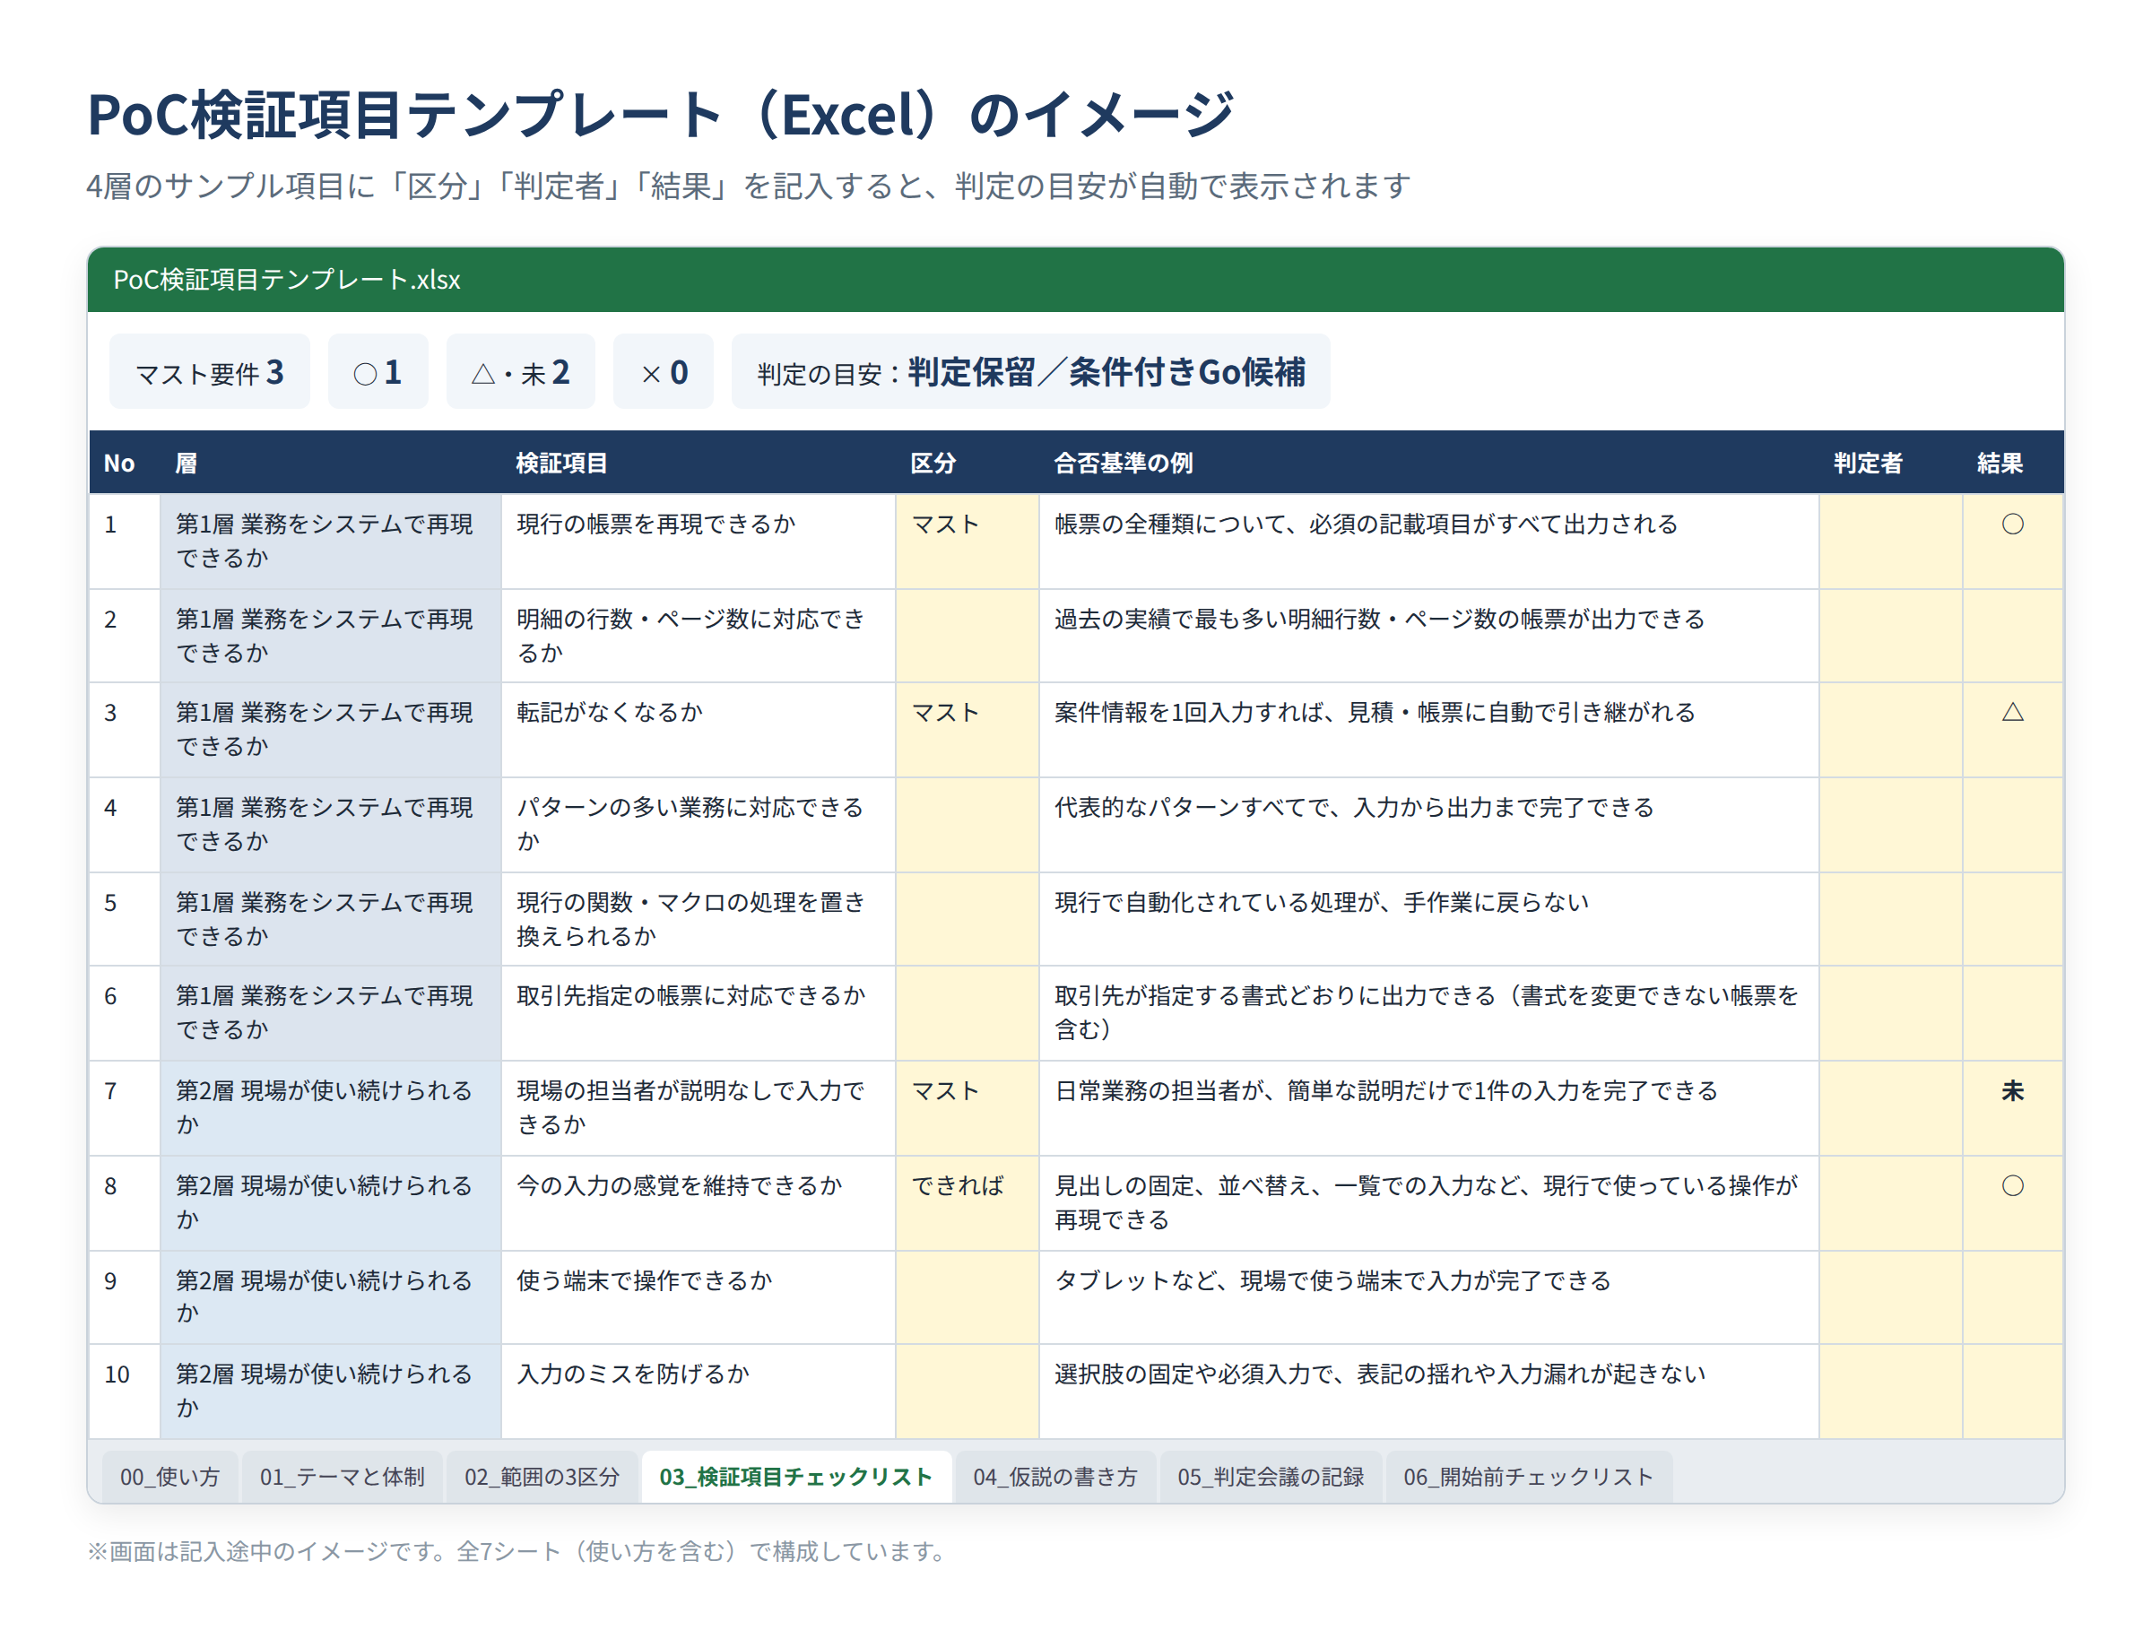Open the 04_仮説の書き方 sheet tab
This screenshot has height=1639, width=2152.
click(1054, 1476)
